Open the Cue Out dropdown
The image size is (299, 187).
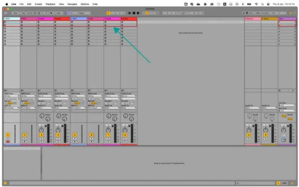click(287, 105)
